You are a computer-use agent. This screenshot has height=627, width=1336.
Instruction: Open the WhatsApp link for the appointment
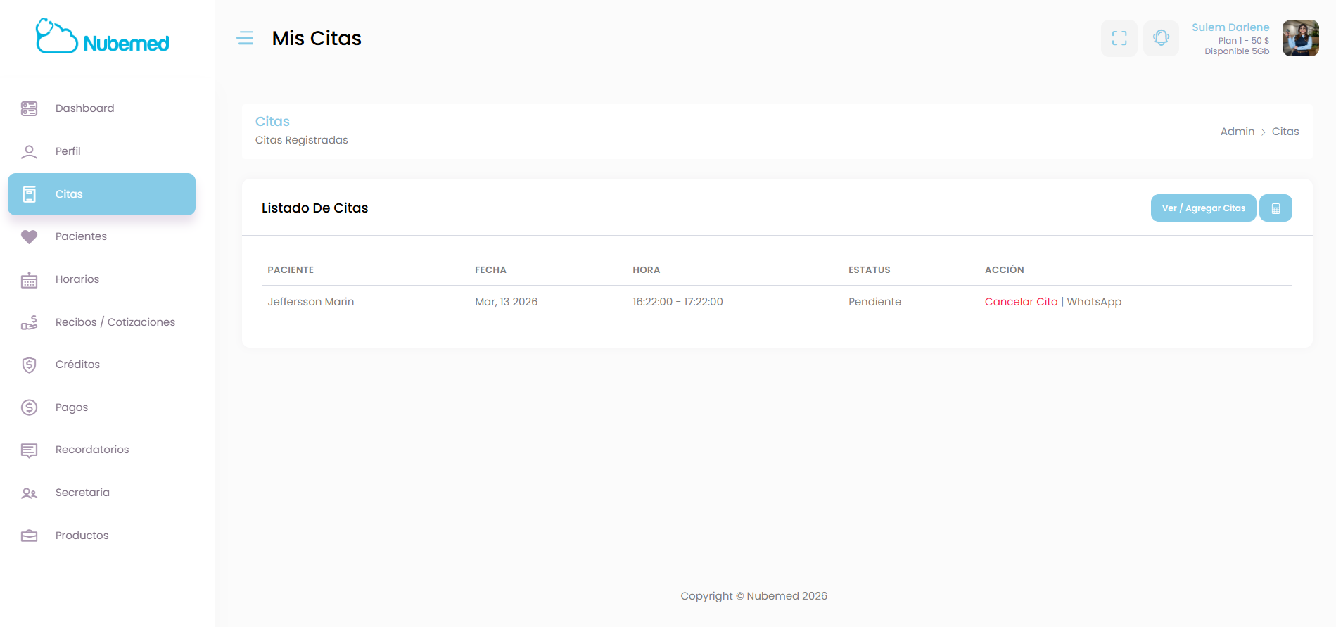click(1094, 302)
